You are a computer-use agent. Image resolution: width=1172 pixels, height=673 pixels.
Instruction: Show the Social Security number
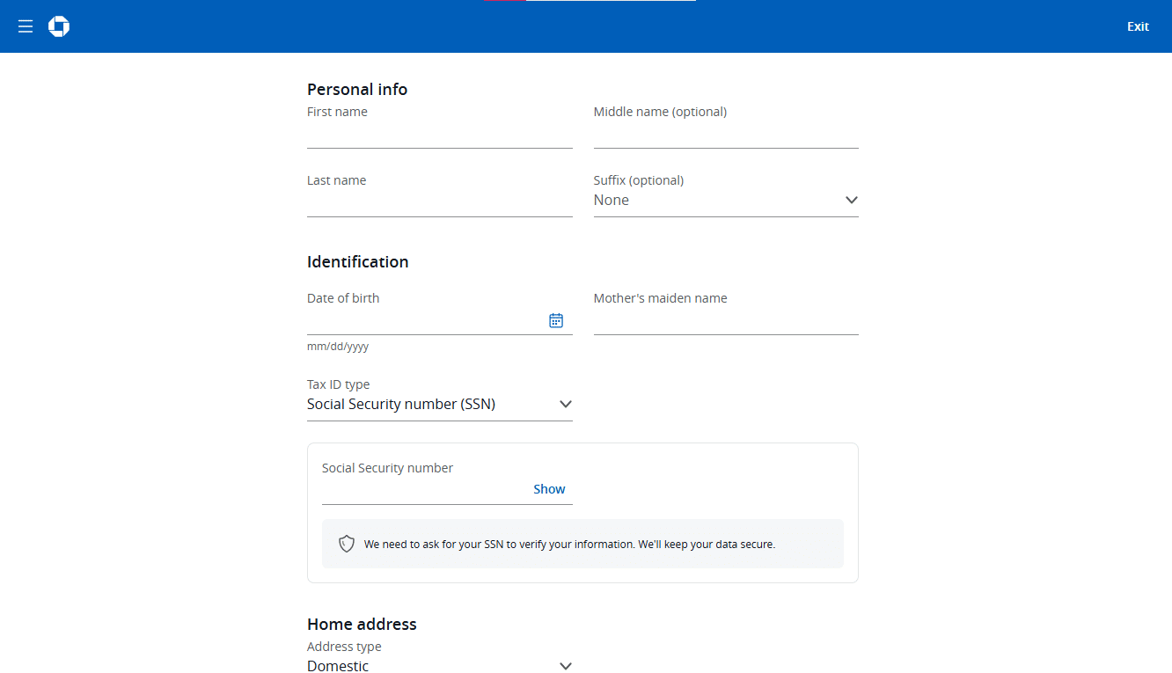click(x=549, y=488)
